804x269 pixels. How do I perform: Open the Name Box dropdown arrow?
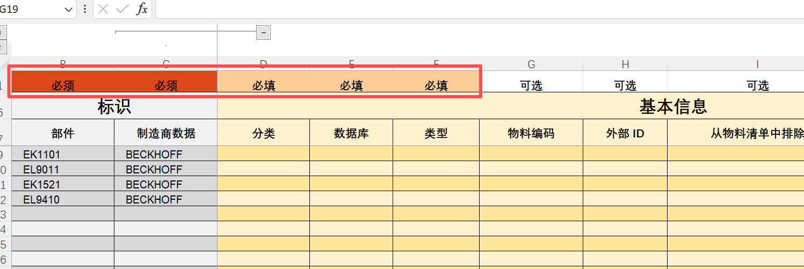click(x=68, y=10)
